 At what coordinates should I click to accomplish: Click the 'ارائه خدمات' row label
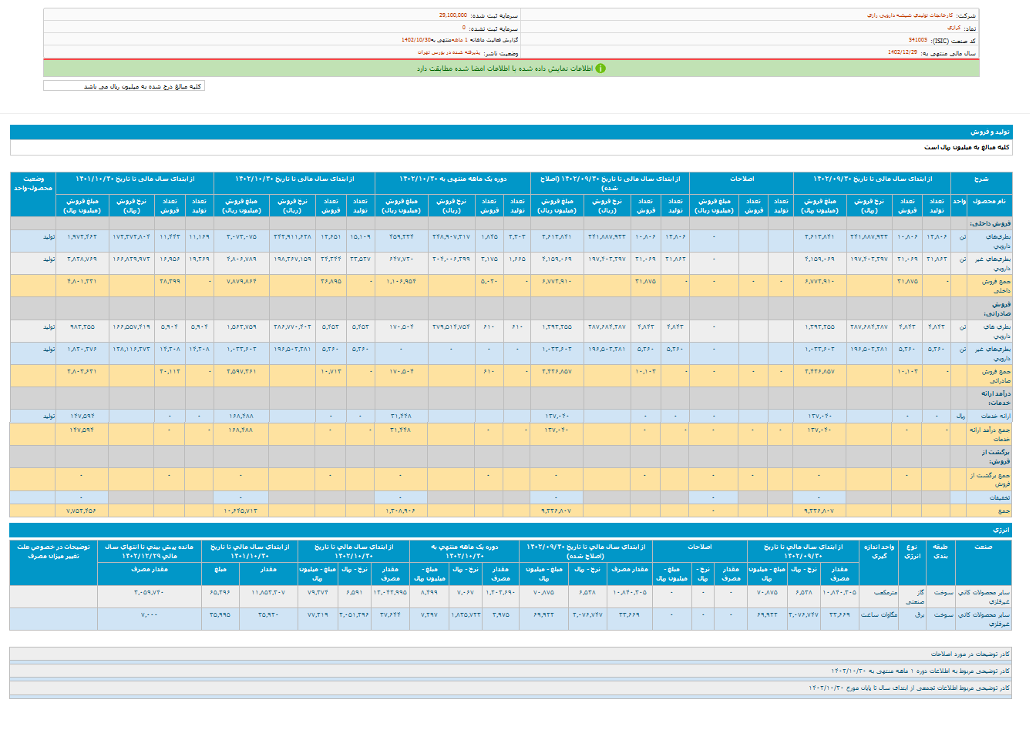click(x=995, y=416)
